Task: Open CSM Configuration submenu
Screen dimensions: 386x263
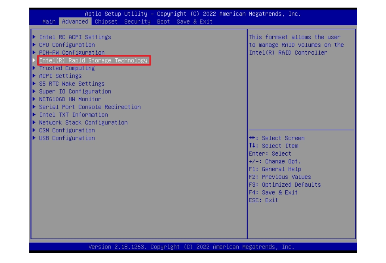Action: [x=67, y=131]
